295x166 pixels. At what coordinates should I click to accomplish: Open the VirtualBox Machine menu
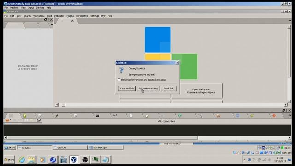click(x=14, y=8)
